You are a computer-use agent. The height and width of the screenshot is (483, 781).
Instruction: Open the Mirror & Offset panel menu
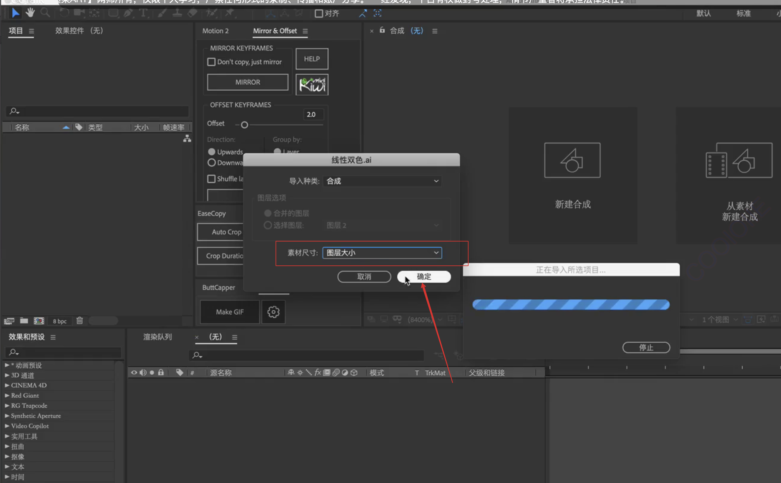pos(305,31)
